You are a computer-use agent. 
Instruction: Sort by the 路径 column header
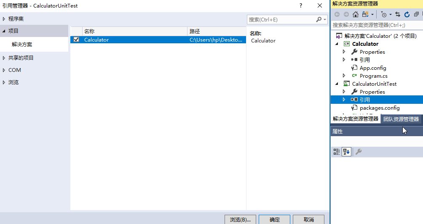pyautogui.click(x=217, y=31)
